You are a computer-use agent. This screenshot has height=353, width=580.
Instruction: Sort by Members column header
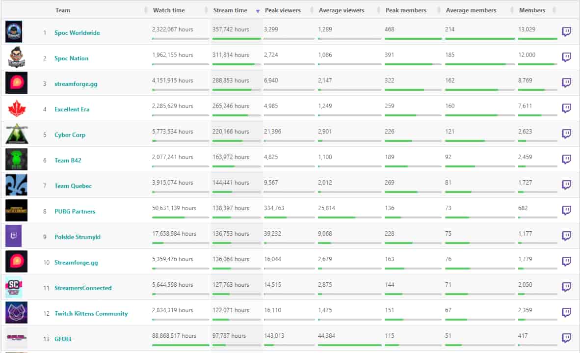coord(532,10)
